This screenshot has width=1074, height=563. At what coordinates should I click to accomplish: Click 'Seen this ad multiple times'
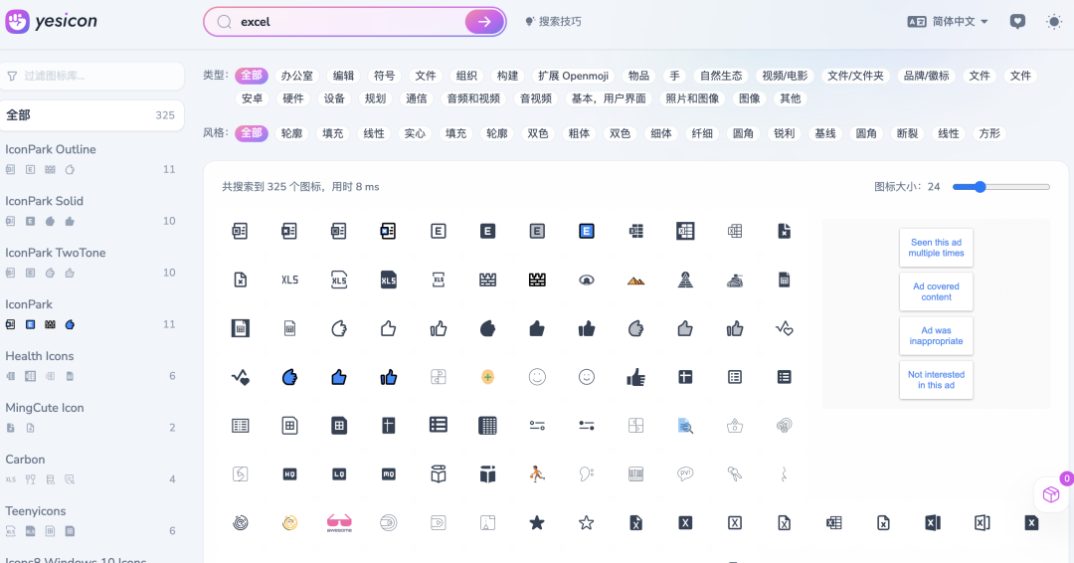point(937,248)
